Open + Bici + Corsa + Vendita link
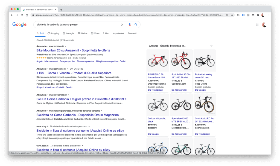 point(74,73)
